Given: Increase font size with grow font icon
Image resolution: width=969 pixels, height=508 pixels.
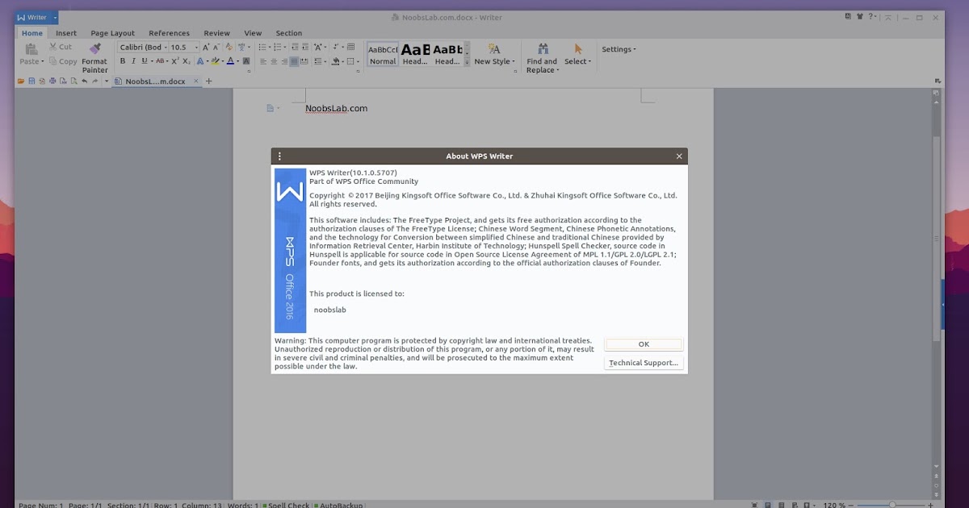Looking at the screenshot, I should tap(206, 48).
